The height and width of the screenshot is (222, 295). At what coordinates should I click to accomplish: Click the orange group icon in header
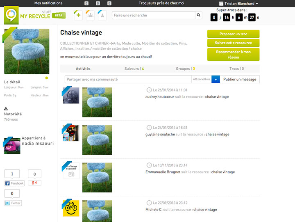coord(90,15)
